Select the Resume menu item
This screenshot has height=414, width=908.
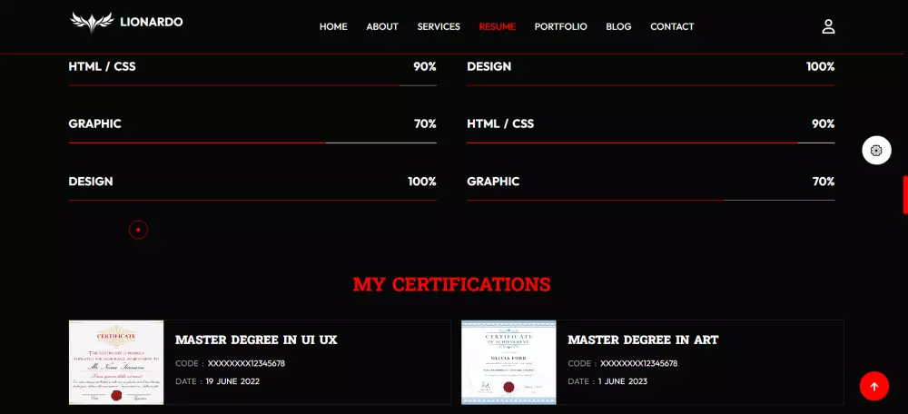tap(497, 26)
